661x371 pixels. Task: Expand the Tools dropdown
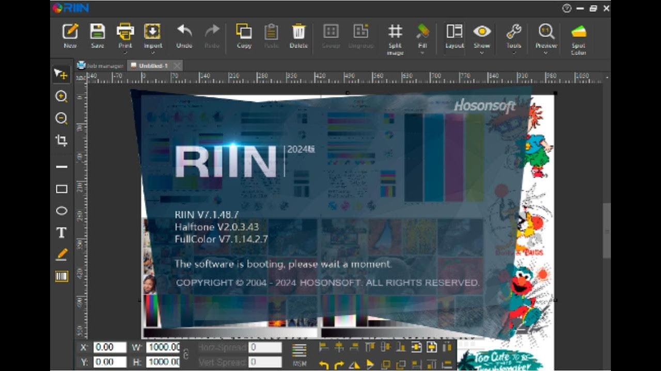(x=514, y=53)
